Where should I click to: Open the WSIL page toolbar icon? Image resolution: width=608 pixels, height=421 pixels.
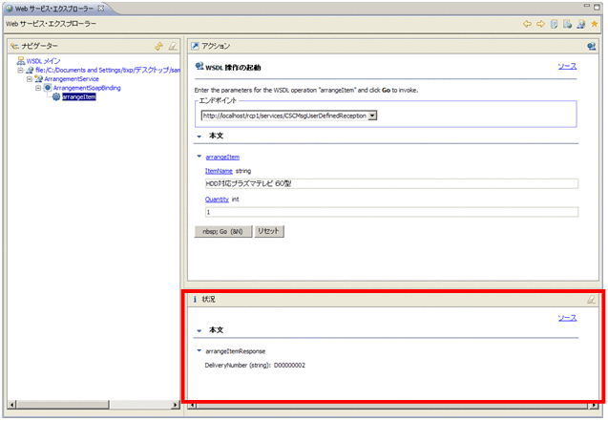point(567,24)
